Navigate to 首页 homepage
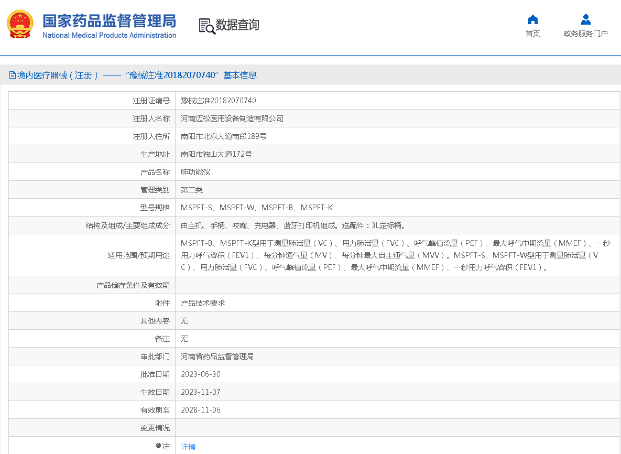The height and width of the screenshot is (454, 621). point(532,33)
